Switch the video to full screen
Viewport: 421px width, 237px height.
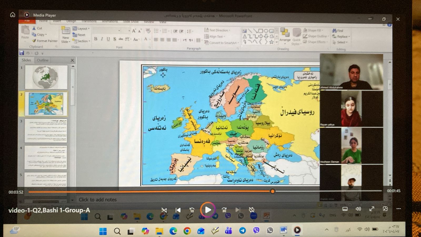point(372,209)
